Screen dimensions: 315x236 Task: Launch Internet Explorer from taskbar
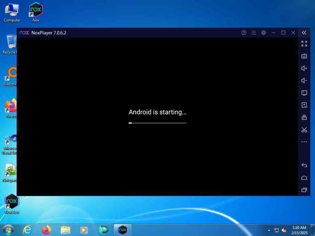point(27,230)
